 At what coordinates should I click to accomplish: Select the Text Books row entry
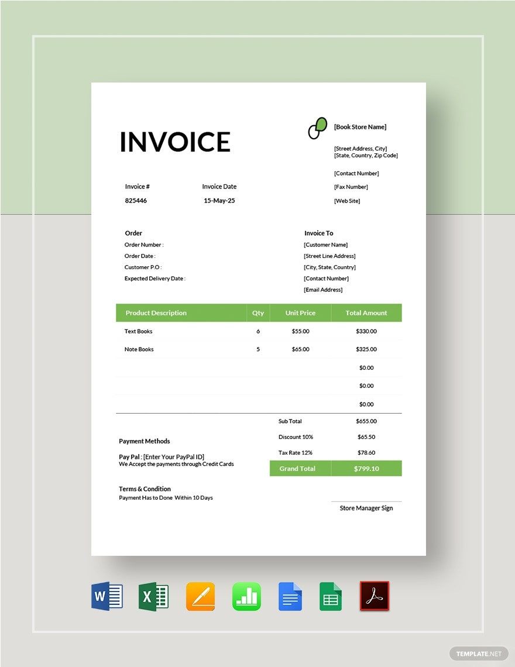point(138,331)
